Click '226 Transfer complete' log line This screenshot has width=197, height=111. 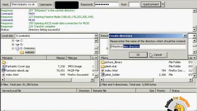point(42,27)
